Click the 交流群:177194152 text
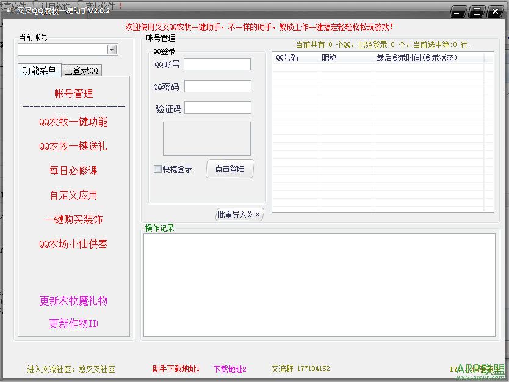 click(301, 369)
